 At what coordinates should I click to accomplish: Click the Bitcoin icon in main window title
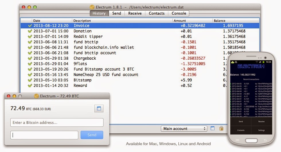(x=92, y=7)
